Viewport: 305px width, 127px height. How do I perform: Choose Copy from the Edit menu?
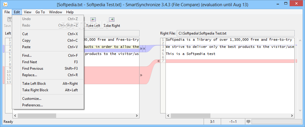tap(48, 40)
